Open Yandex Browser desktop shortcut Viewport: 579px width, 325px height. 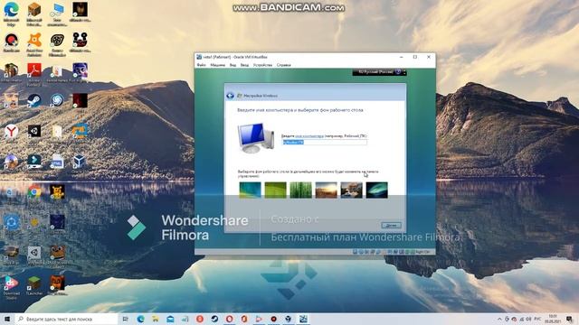(12, 131)
